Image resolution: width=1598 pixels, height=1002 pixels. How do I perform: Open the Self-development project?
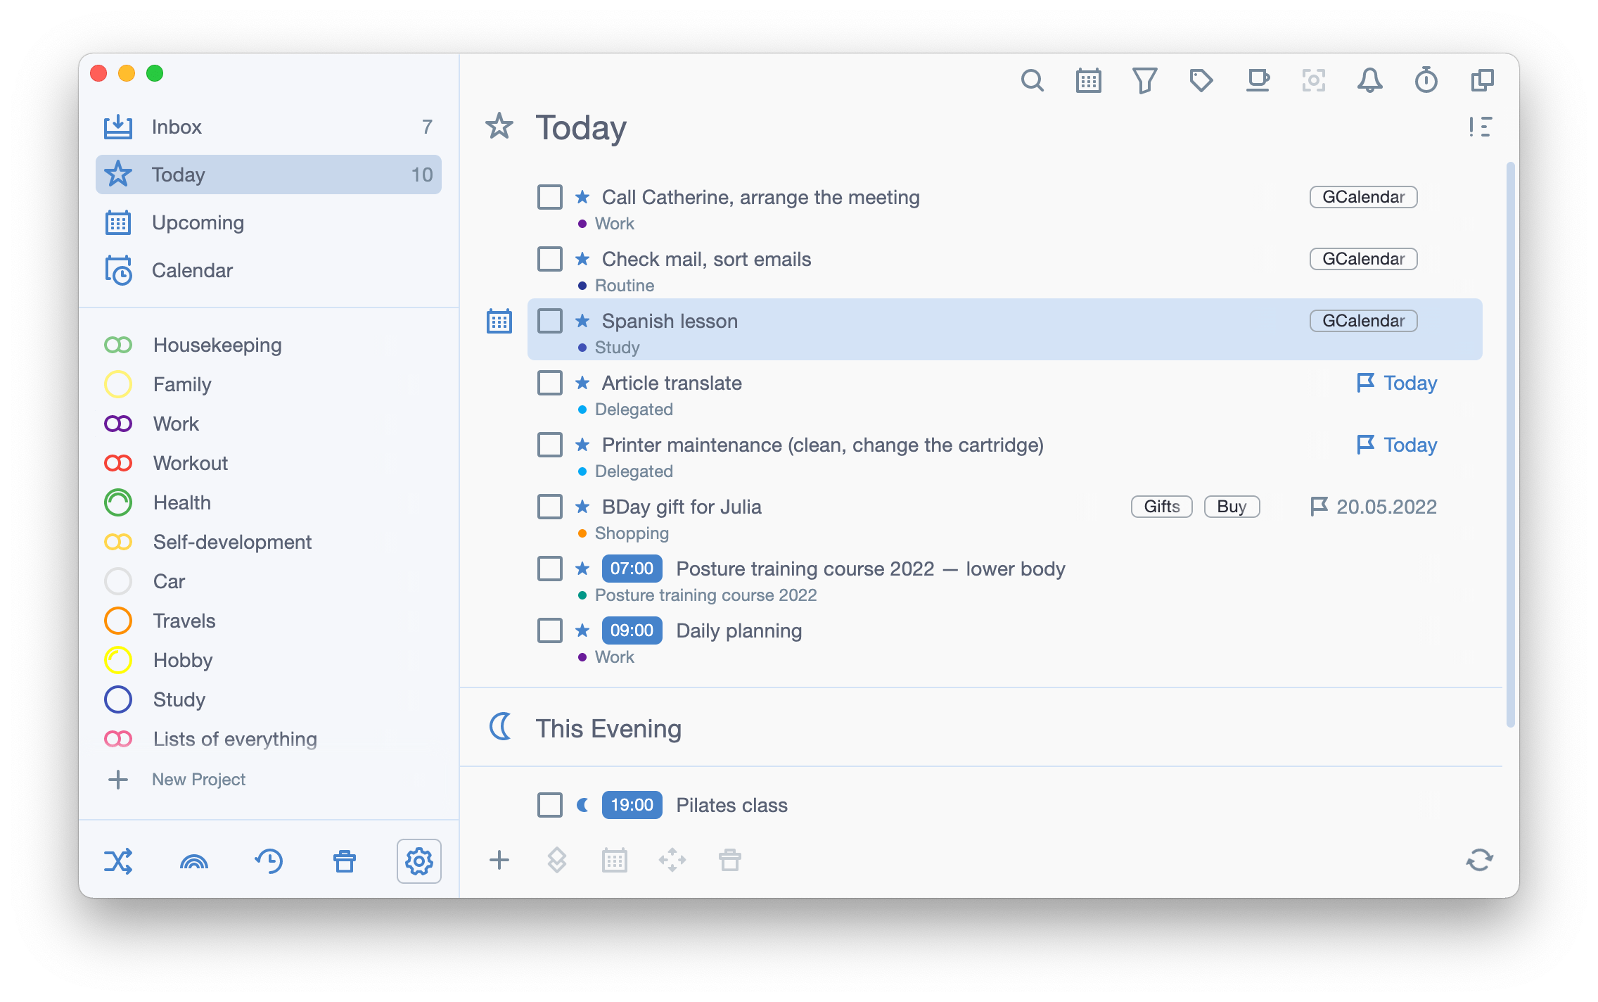269,542
